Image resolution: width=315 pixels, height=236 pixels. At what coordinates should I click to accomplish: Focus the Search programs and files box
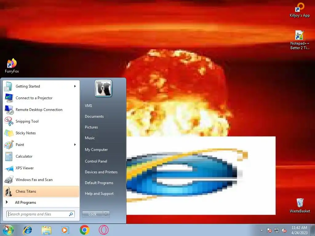[41, 214]
